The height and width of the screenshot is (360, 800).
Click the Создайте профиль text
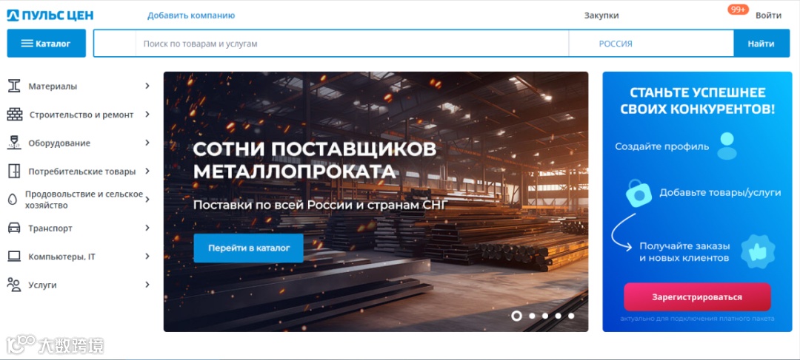661,146
